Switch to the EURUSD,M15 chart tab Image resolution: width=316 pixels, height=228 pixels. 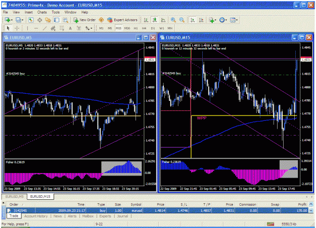pos(40,196)
